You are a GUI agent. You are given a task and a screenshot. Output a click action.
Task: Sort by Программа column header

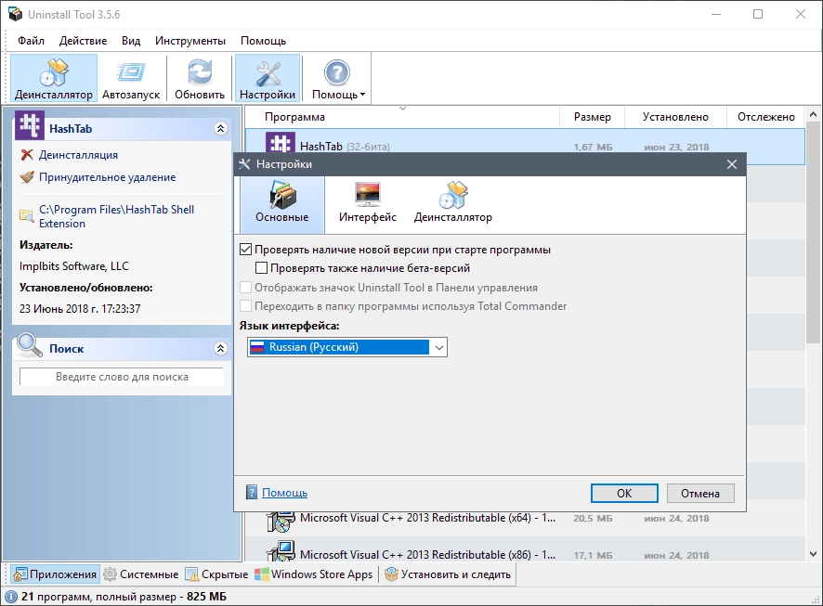click(x=294, y=117)
